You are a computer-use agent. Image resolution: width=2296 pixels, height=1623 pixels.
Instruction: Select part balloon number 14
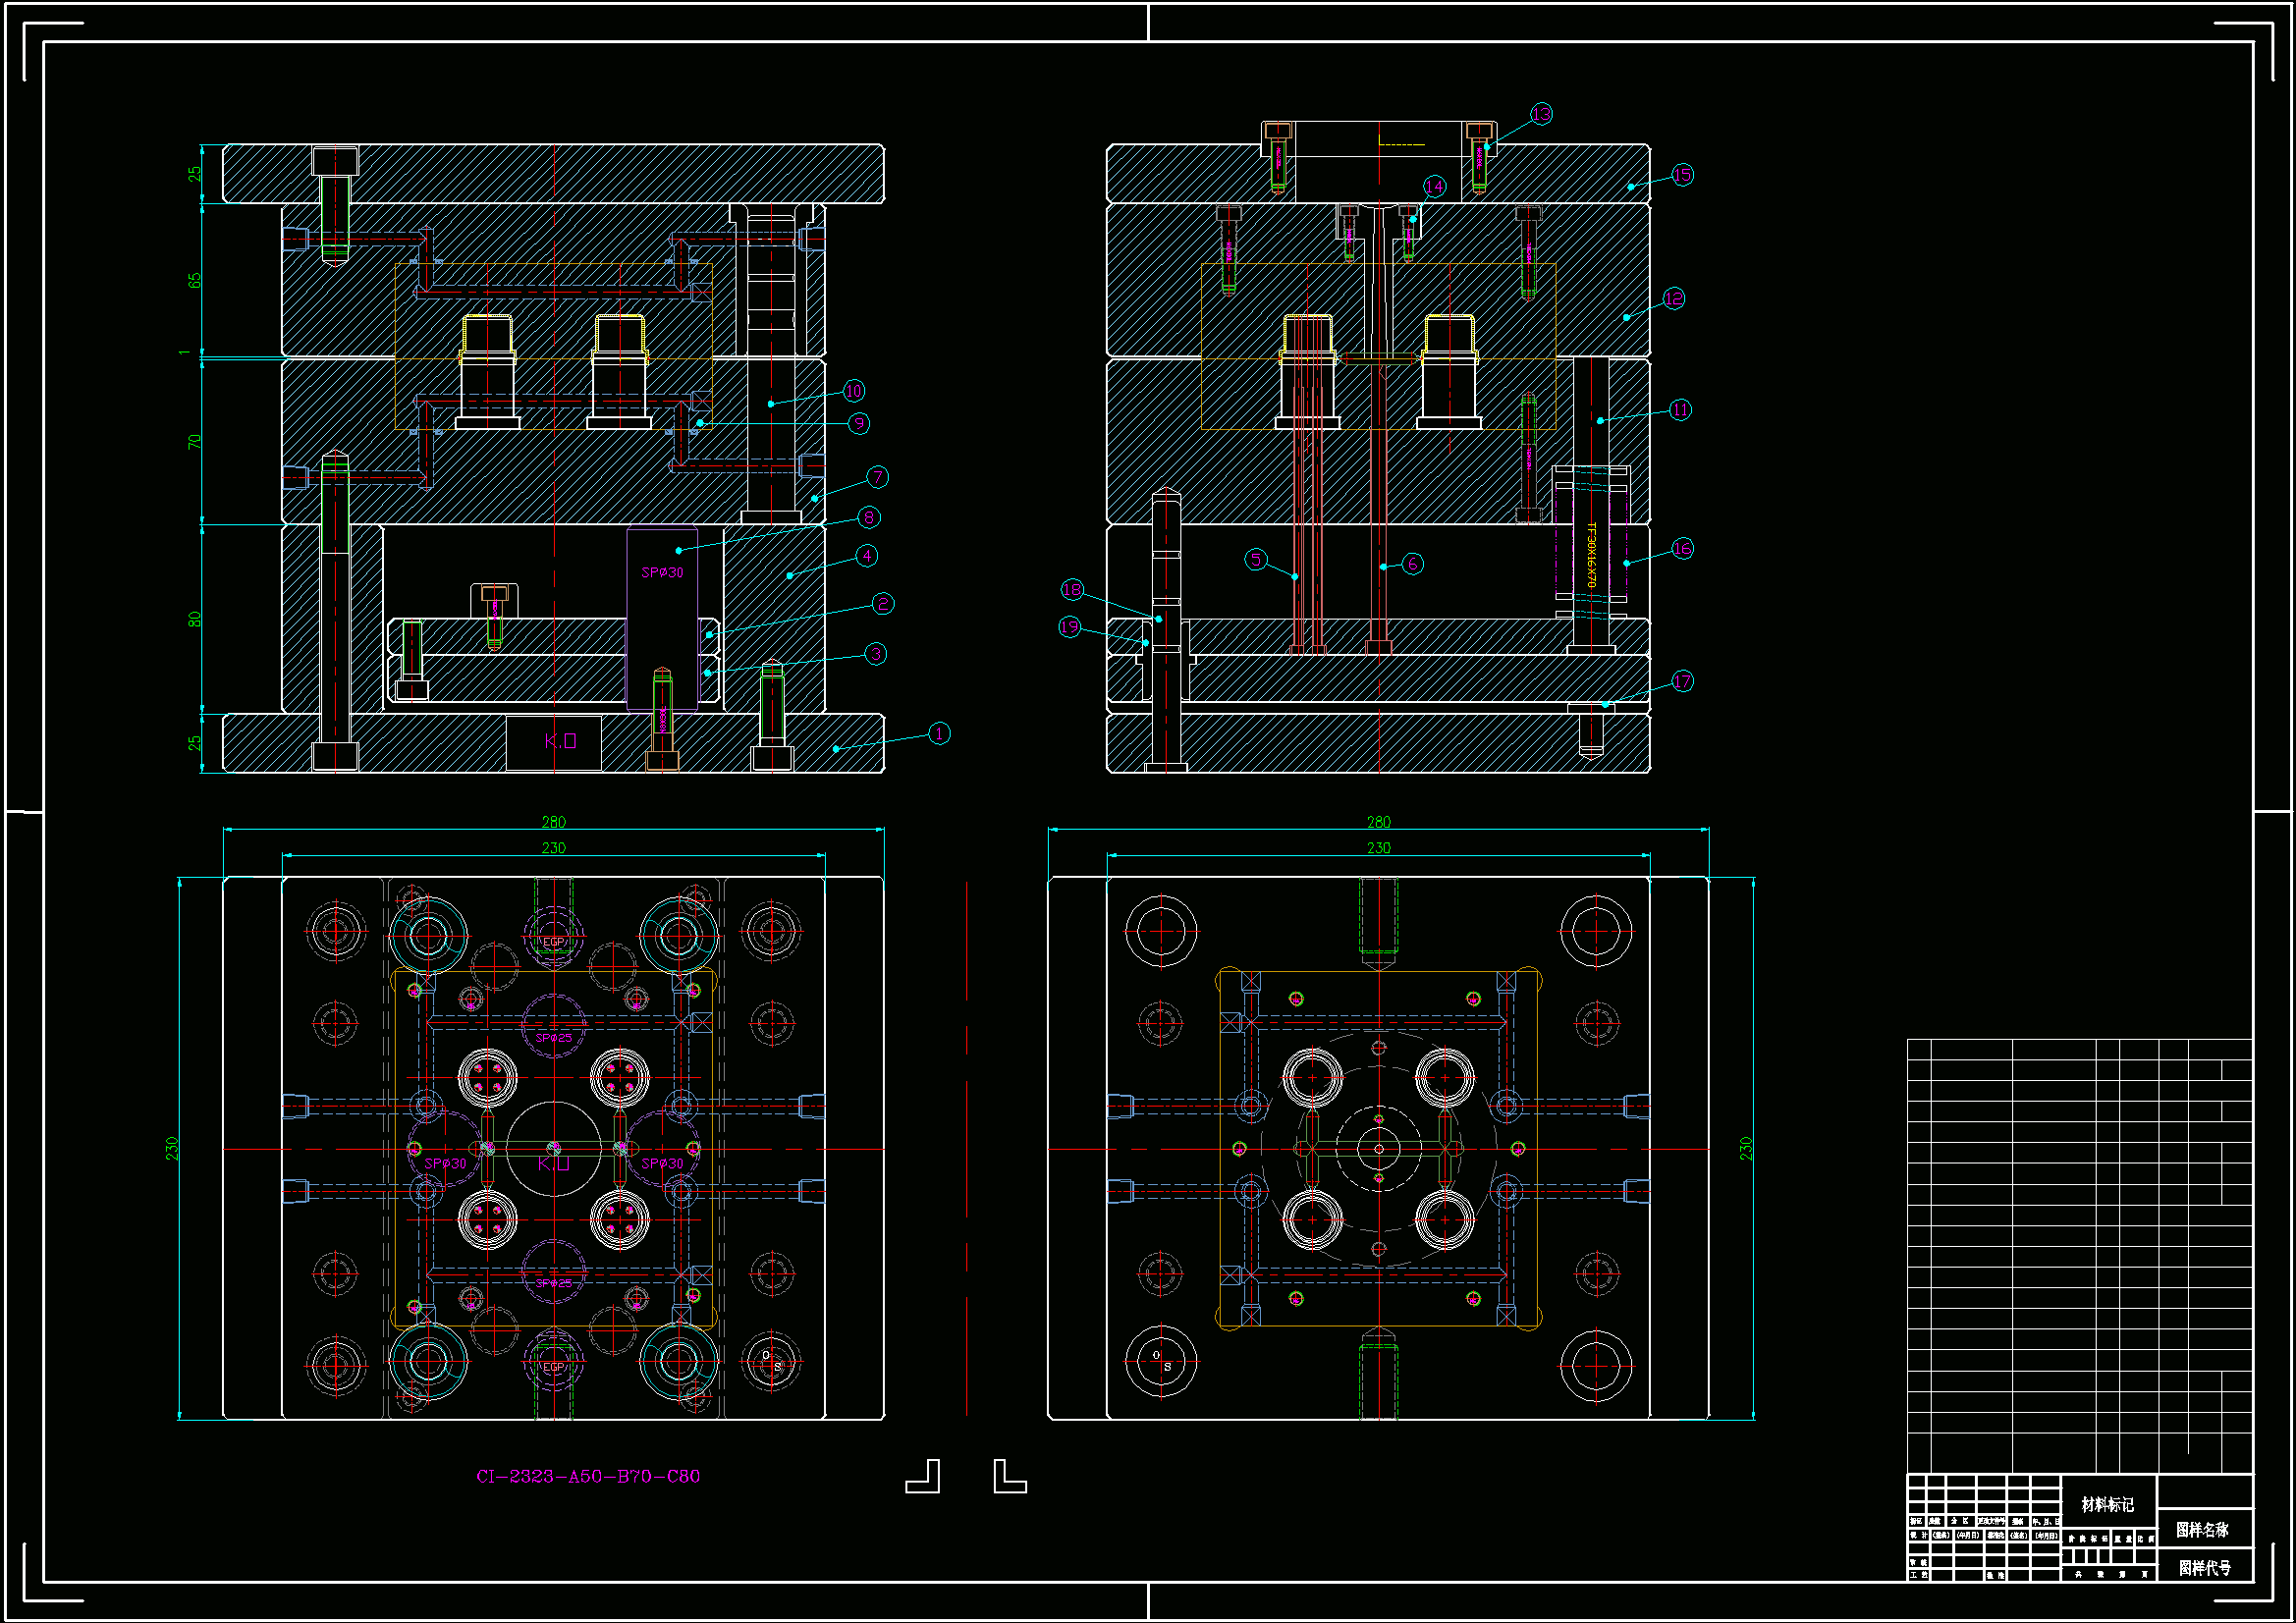pyautogui.click(x=1434, y=186)
